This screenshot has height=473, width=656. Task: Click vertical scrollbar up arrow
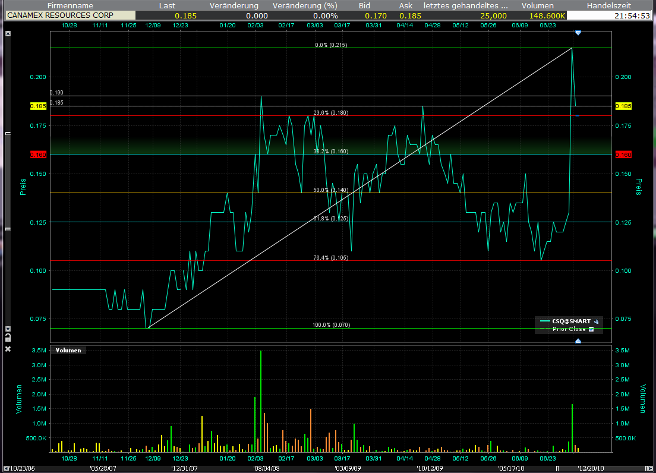[8, 33]
